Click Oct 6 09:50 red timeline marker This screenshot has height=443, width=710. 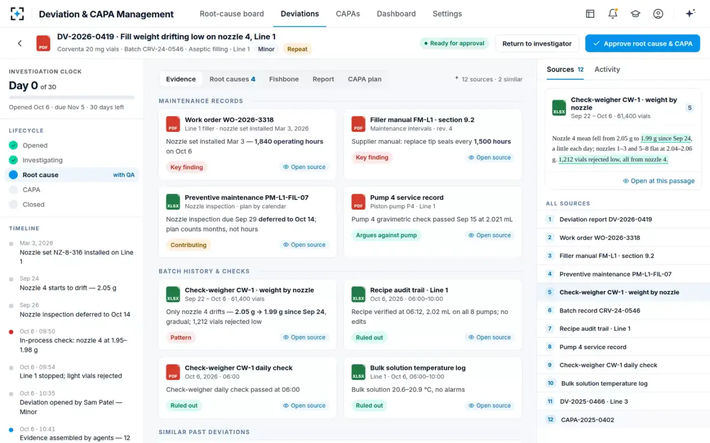[11, 332]
